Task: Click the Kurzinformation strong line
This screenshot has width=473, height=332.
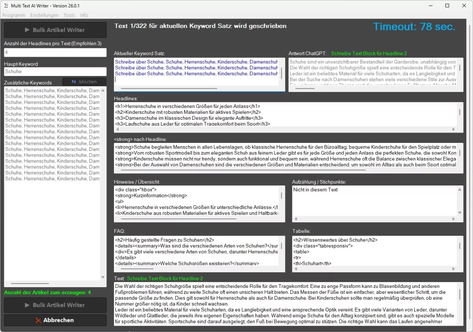Action: [x=151, y=196]
